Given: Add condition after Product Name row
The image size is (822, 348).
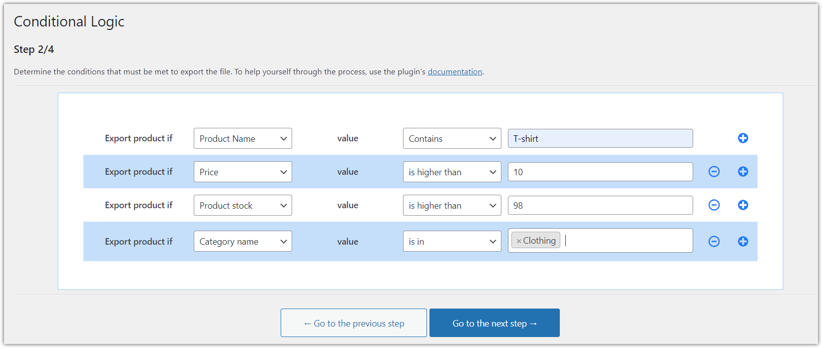Looking at the screenshot, I should [743, 138].
